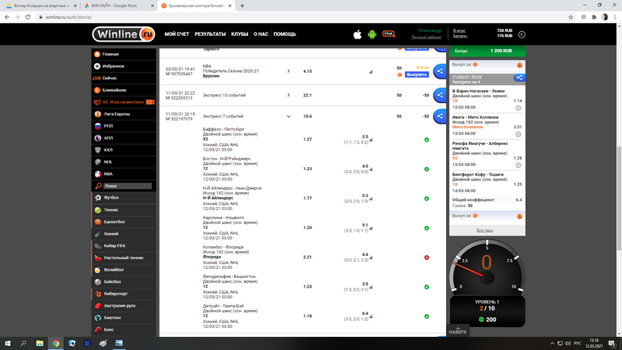Image resolution: width=622 pixels, height=350 pixels.
Task: Open КХЛ league in sidebar
Action: tap(124, 150)
